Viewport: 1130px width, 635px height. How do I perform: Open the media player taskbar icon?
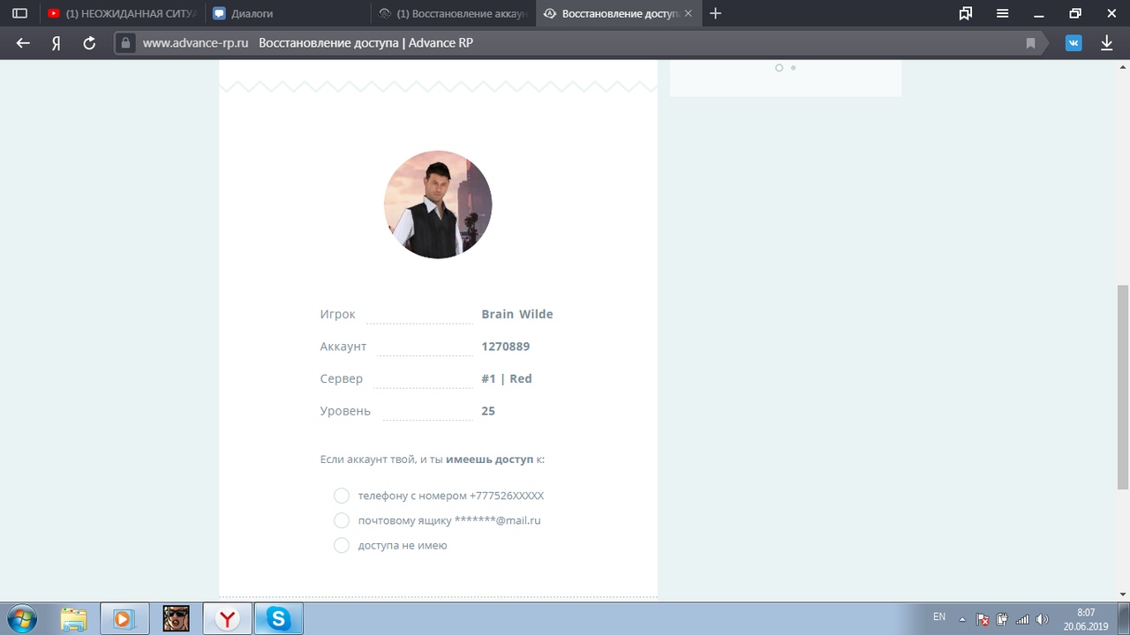click(x=124, y=619)
